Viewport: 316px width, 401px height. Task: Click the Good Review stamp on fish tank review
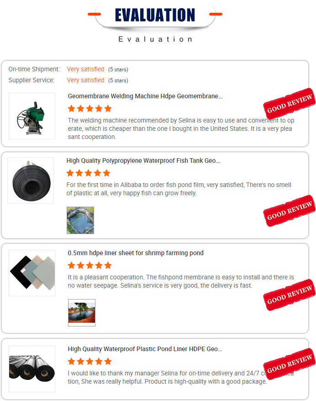pyautogui.click(x=289, y=211)
